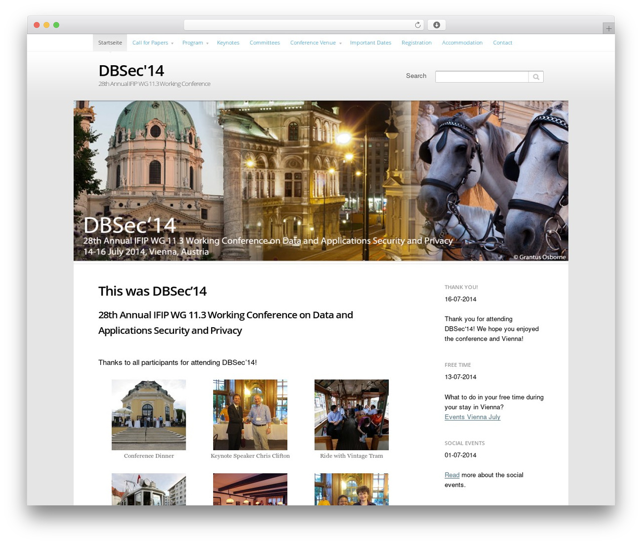Expand the Program menu dropdown arrow
Screen dimensions: 642x544
tap(207, 44)
